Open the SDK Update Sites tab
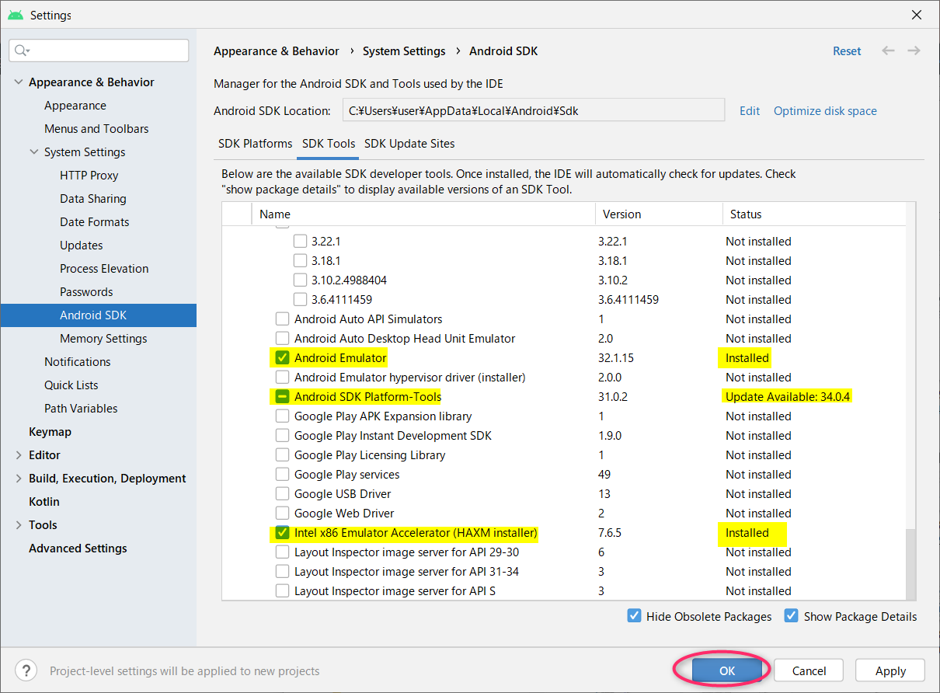 (x=409, y=144)
